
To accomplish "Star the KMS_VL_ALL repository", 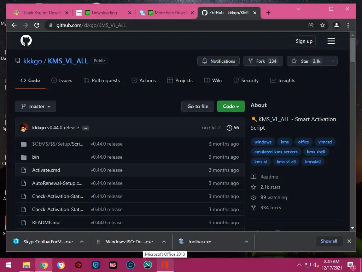I will [x=307, y=61].
